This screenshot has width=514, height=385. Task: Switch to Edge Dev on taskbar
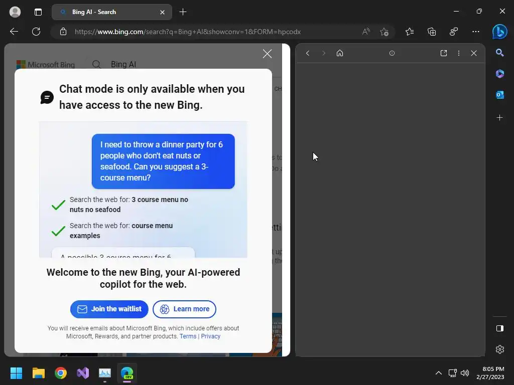127,373
